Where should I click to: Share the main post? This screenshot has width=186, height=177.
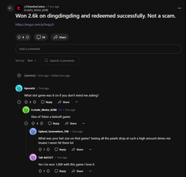[60, 37]
